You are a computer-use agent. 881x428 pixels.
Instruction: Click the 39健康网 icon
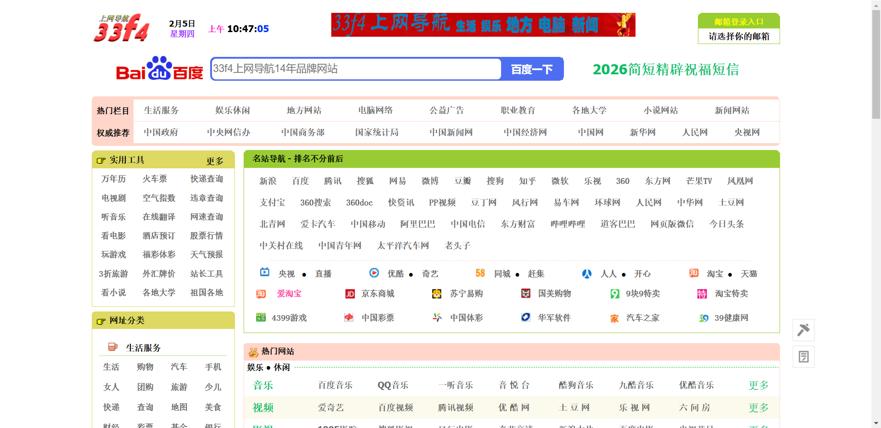pyautogui.click(x=703, y=318)
